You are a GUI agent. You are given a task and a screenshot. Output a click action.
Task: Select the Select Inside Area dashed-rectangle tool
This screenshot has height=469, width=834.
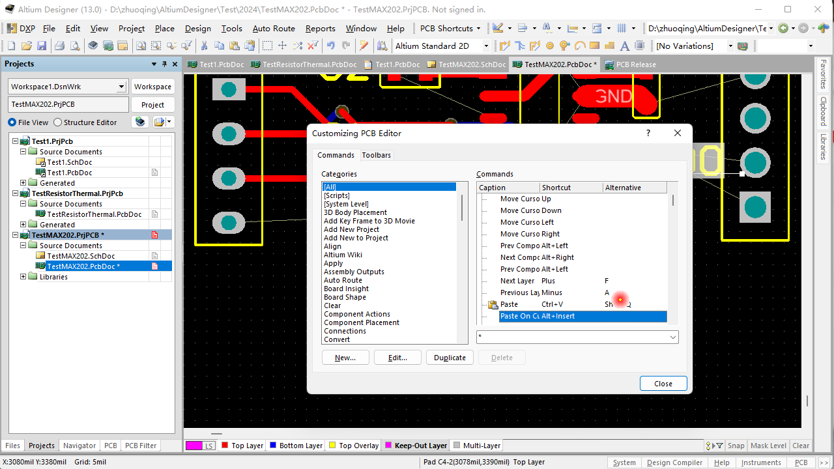pos(267,46)
